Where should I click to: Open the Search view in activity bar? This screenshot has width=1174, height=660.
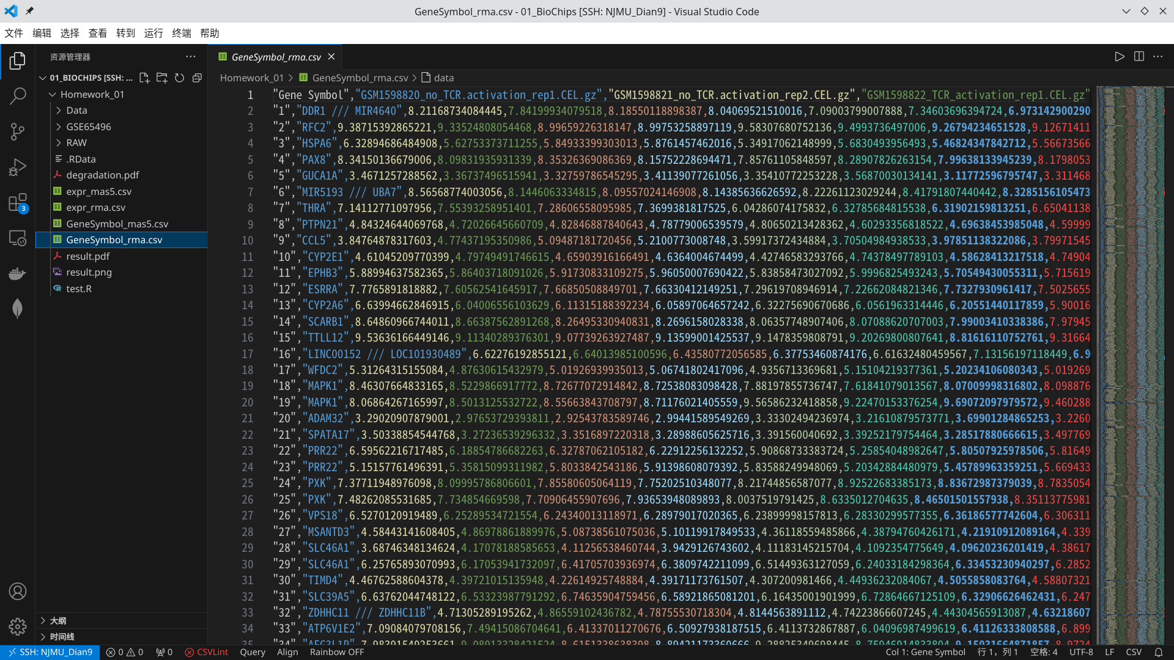tap(18, 96)
